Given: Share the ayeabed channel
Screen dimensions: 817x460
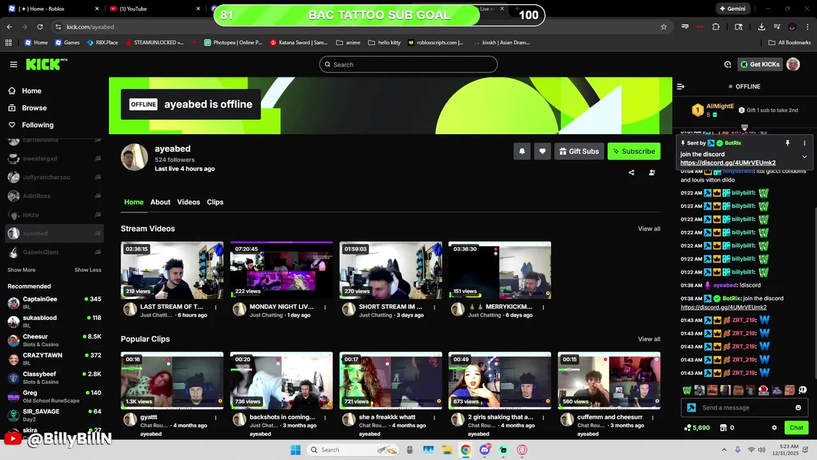Looking at the screenshot, I should click(631, 172).
